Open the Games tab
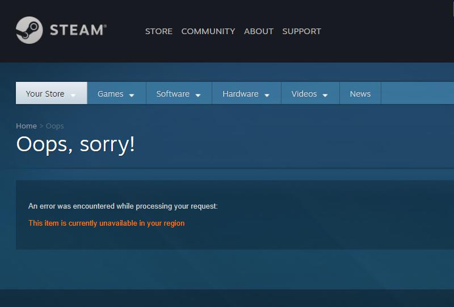The image size is (454, 307). (x=116, y=93)
